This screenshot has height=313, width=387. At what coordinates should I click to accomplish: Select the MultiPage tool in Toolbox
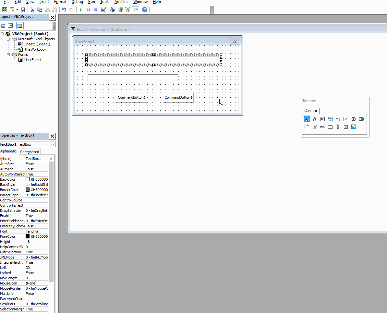coord(330,127)
